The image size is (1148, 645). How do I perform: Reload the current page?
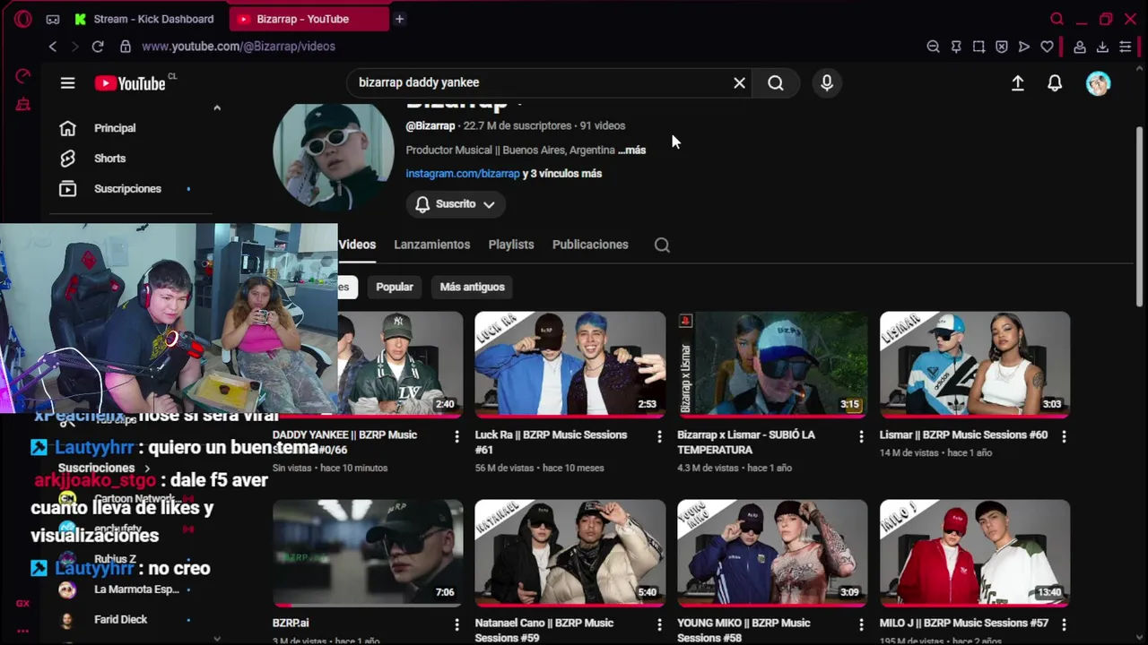pyautogui.click(x=98, y=47)
